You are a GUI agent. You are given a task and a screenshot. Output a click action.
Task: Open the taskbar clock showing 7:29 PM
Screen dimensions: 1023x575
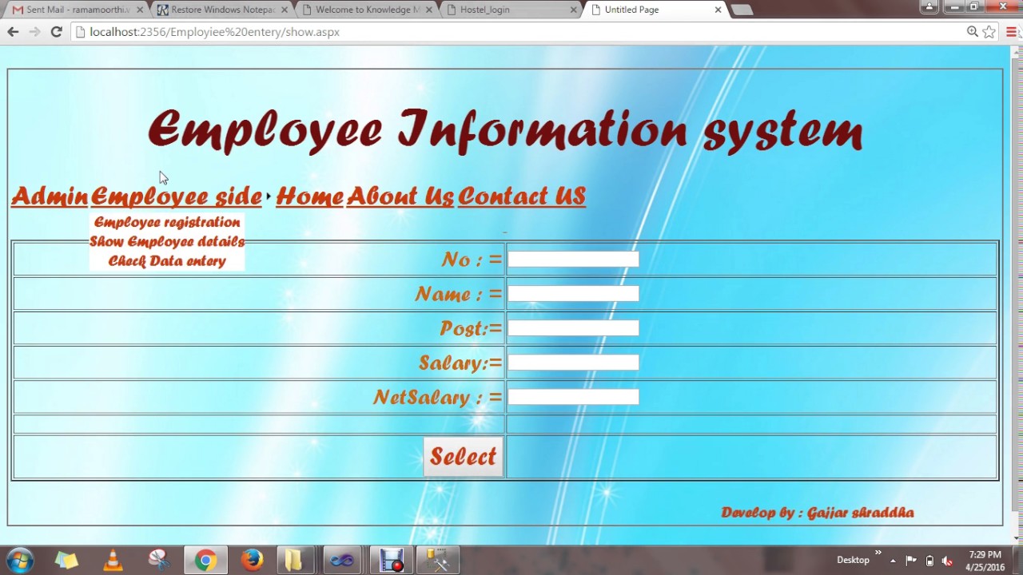pos(985,561)
